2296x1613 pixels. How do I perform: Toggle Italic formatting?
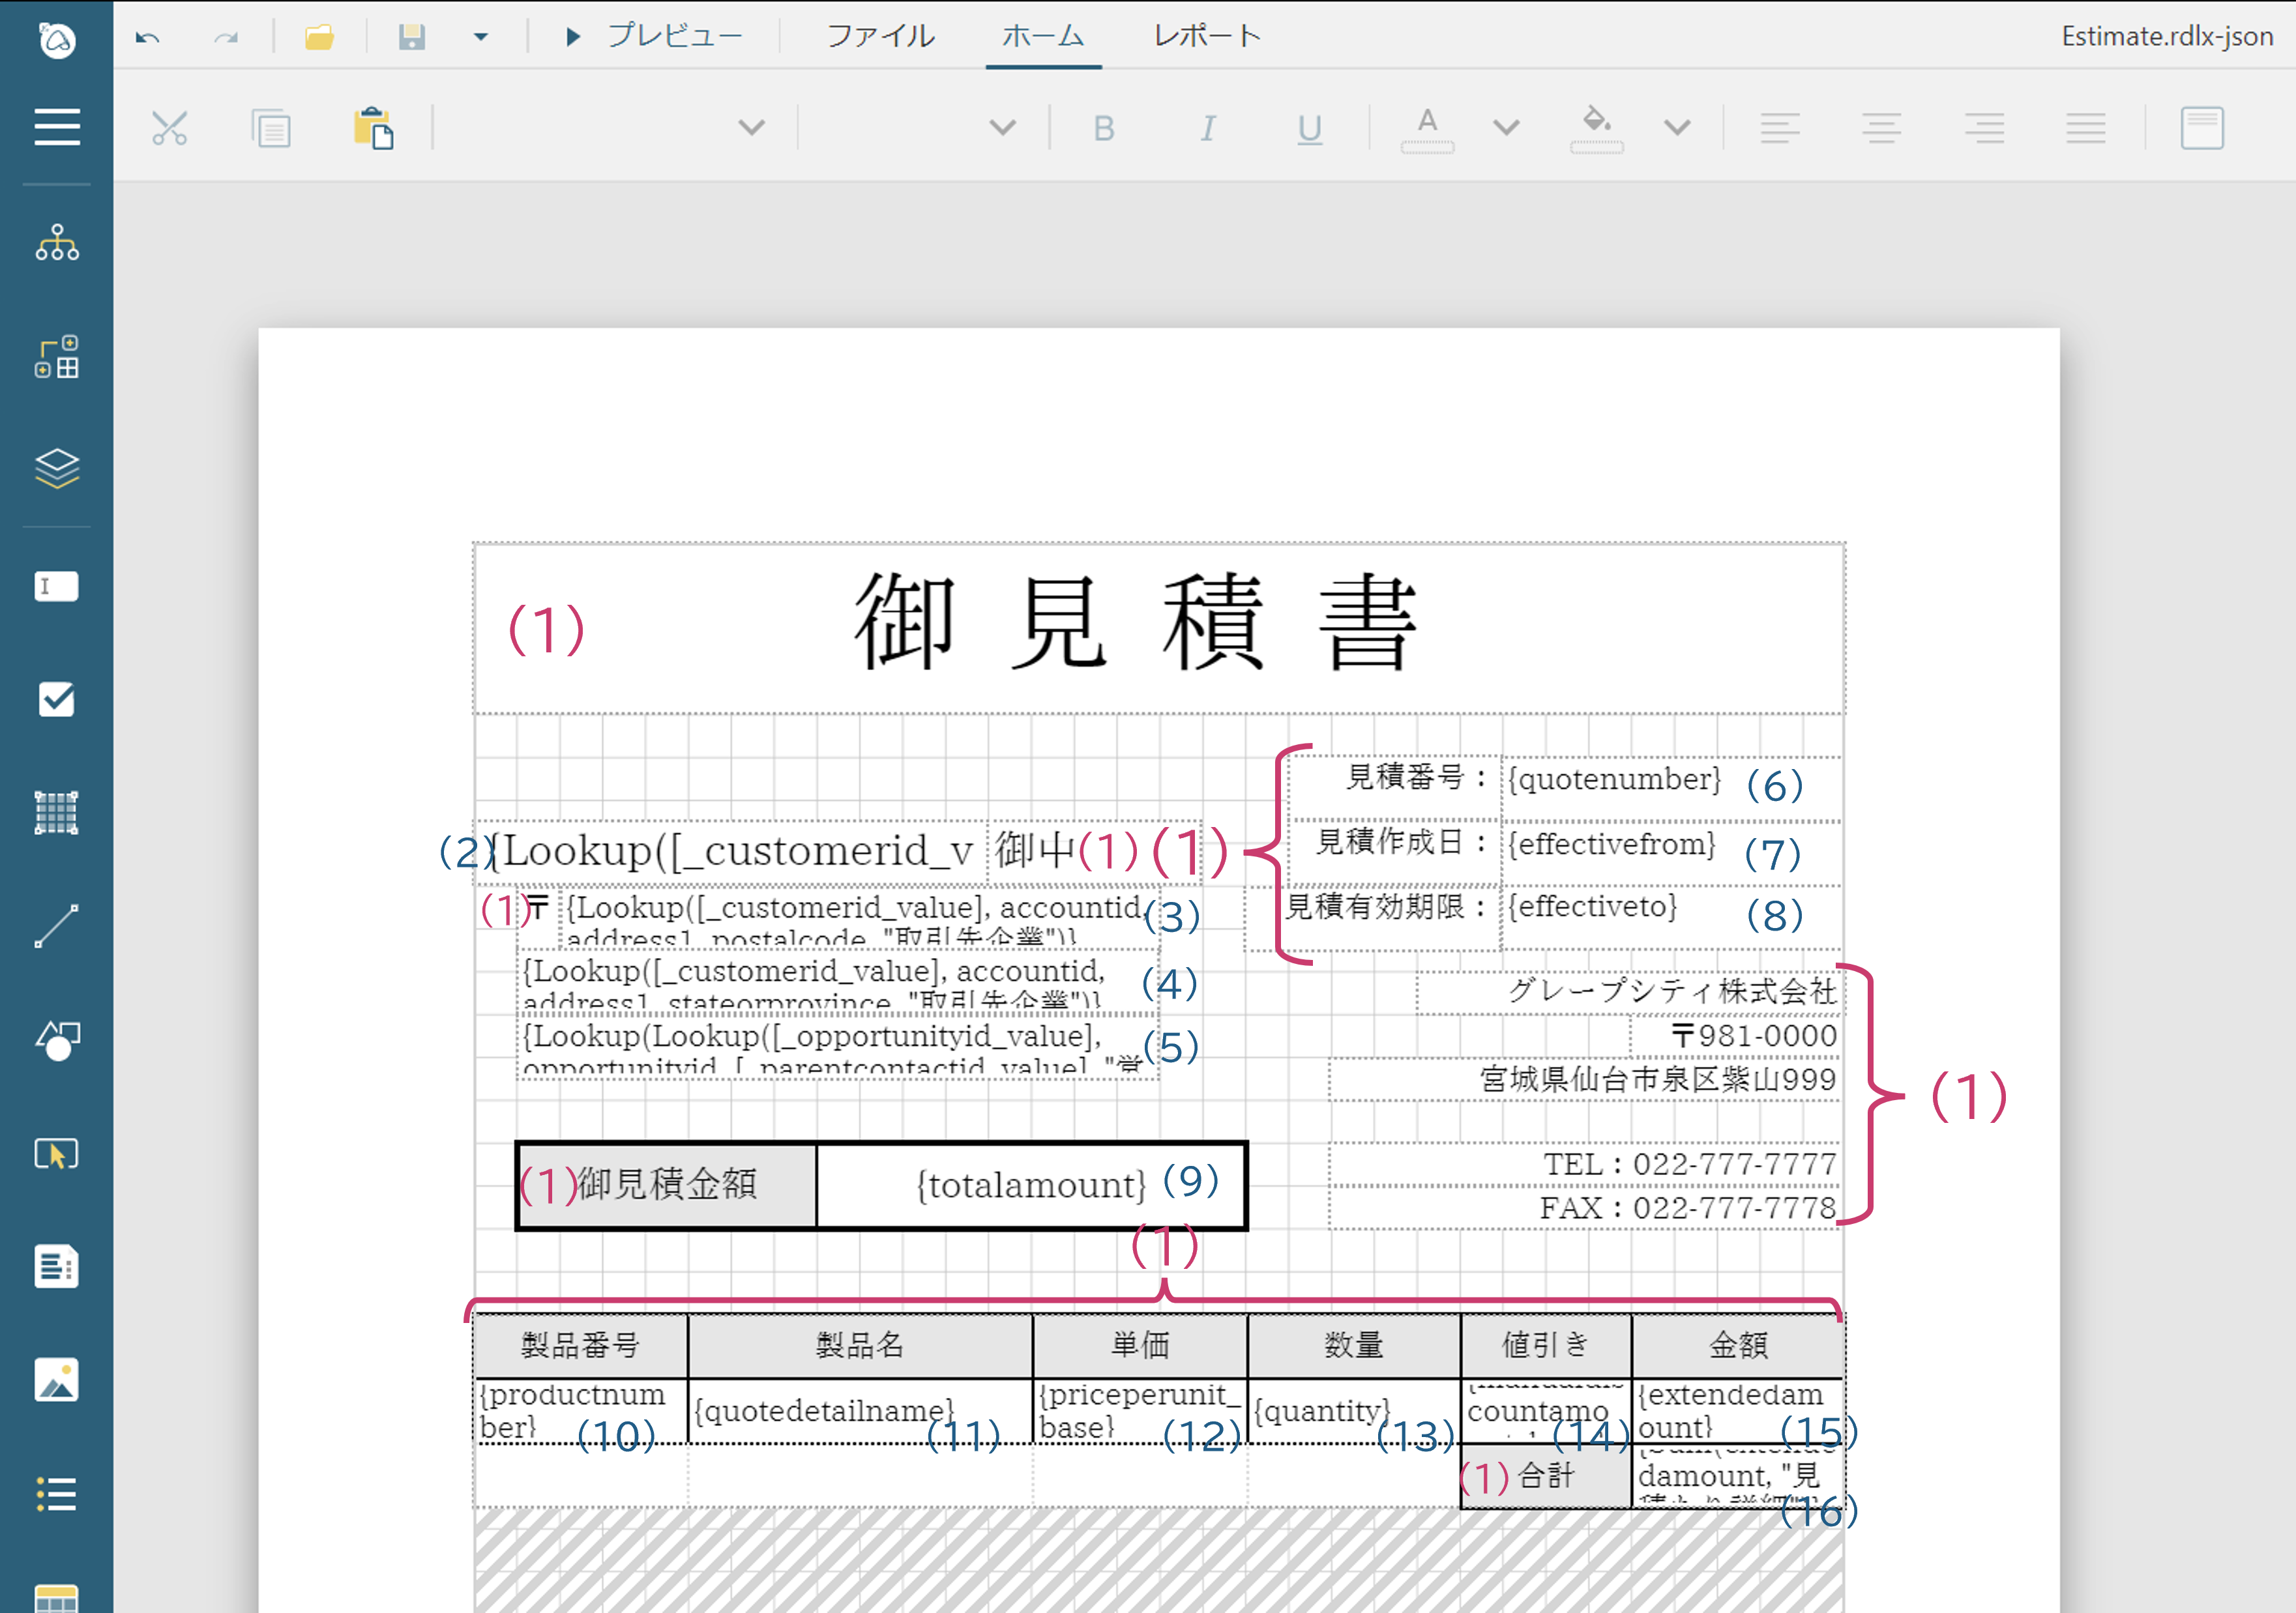point(1208,128)
